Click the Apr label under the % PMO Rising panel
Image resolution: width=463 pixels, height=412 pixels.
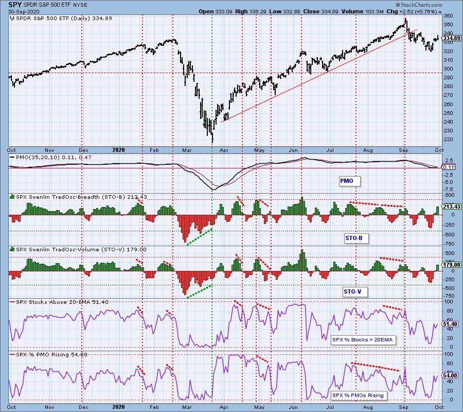click(x=224, y=407)
